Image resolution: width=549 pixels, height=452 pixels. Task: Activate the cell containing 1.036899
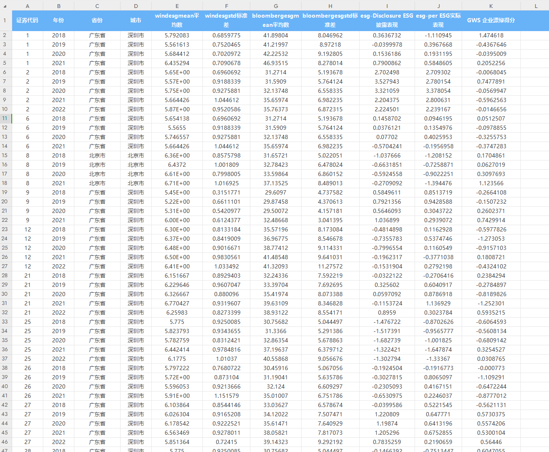click(x=387, y=220)
